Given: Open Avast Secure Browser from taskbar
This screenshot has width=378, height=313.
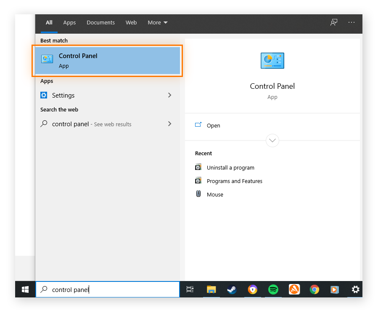Looking at the screenshot, I should point(252,289).
